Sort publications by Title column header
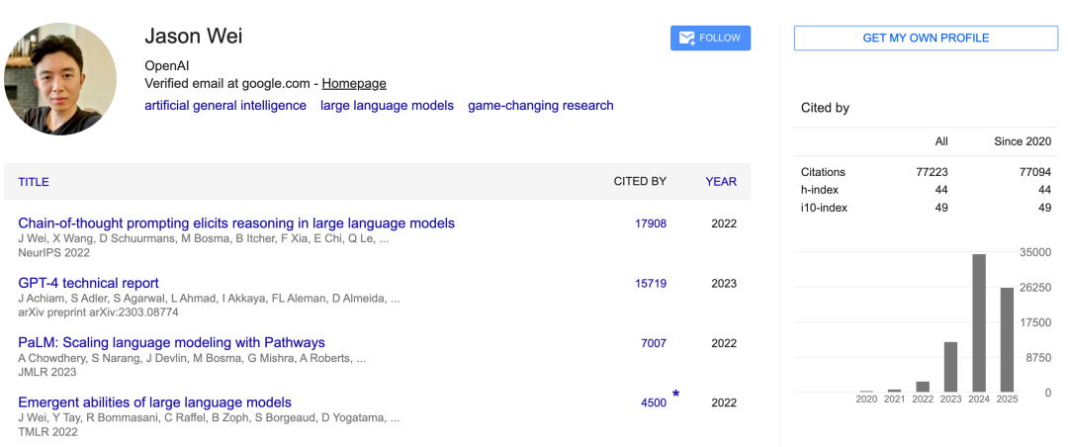Viewport: 1068px width, 447px height. (34, 181)
